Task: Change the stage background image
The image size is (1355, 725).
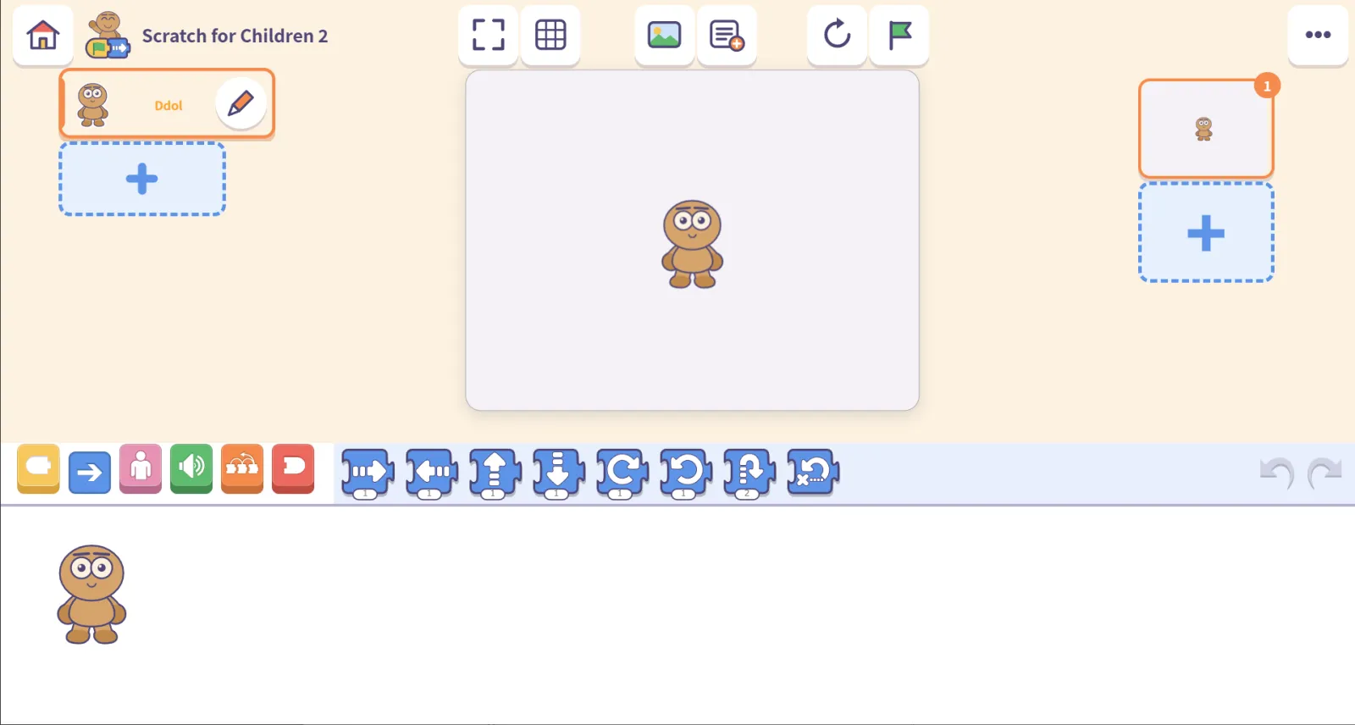Action: click(x=664, y=36)
